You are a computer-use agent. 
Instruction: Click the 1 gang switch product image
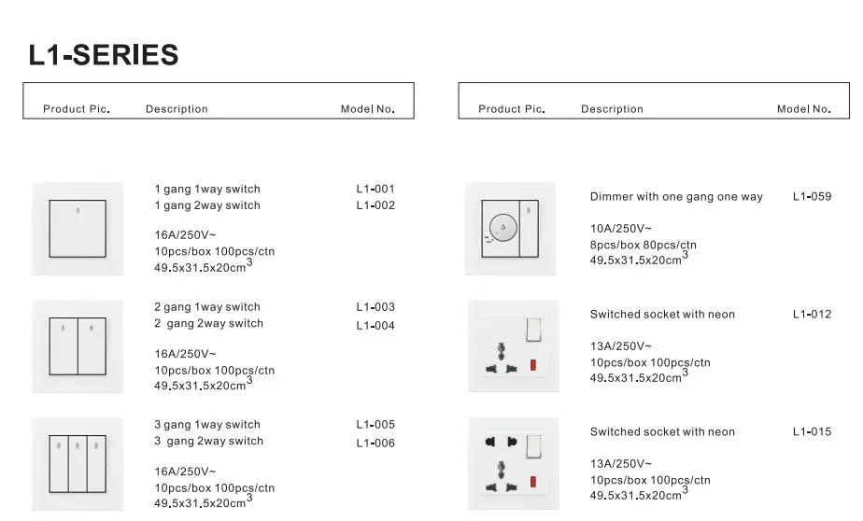78,229
